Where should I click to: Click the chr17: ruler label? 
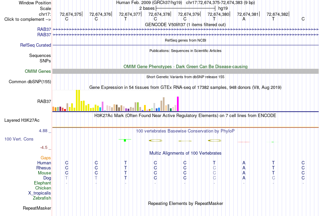45,14
